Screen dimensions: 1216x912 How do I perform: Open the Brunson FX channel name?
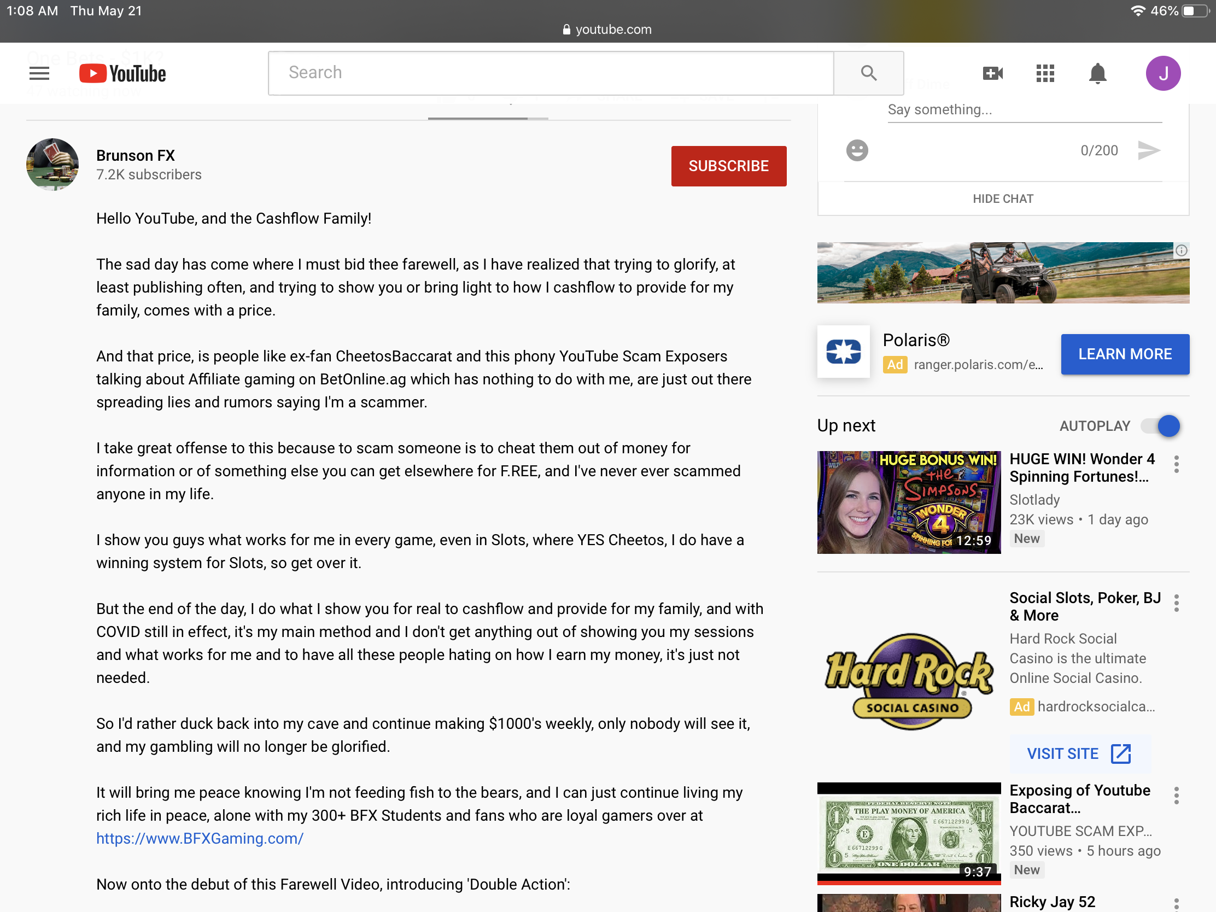pos(135,156)
